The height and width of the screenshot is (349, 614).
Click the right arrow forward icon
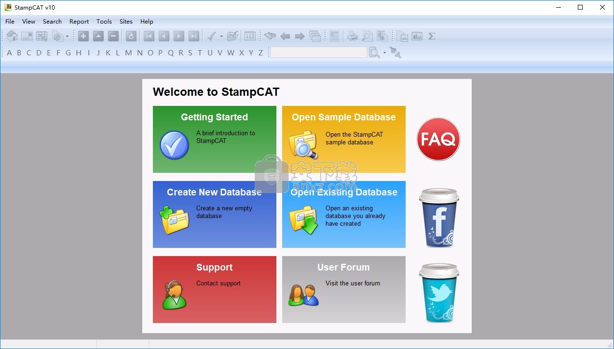tap(300, 36)
